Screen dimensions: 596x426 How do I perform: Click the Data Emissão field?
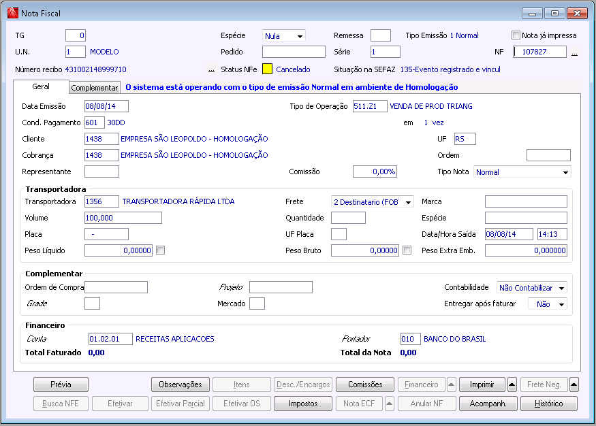pyautogui.click(x=106, y=106)
